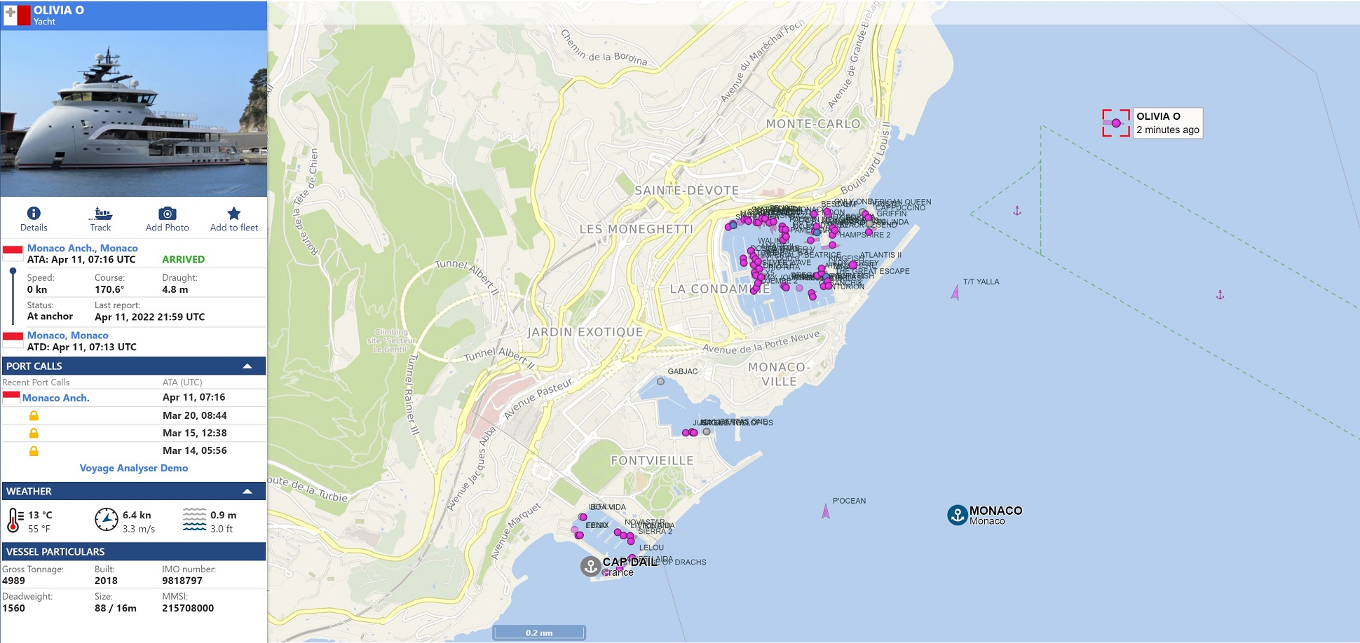Click the OLIVIA O yacht photo
Viewport: 1360px width, 643px height.
(133, 113)
